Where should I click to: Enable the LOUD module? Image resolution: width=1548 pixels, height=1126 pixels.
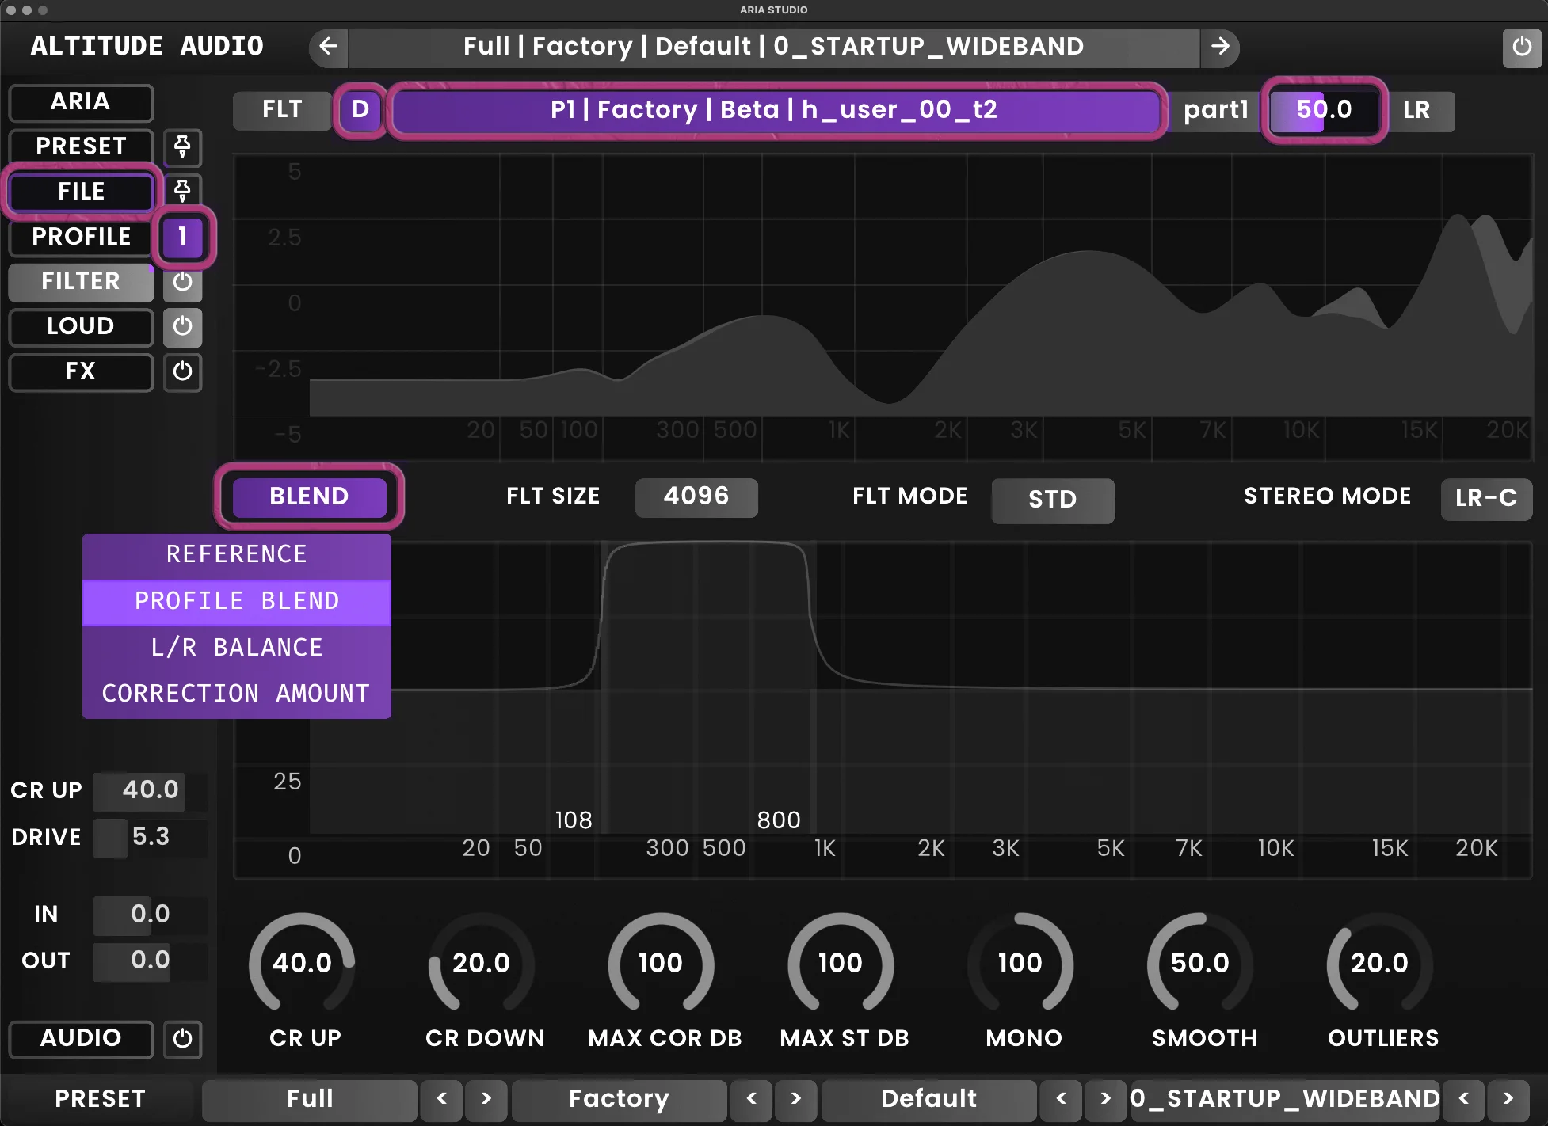182,327
